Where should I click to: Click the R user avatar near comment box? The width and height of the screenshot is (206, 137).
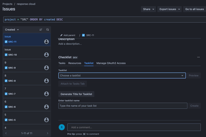tap(62, 127)
